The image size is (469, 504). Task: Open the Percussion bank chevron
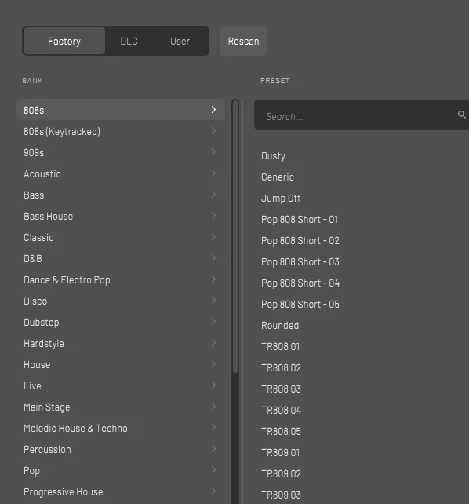pyautogui.click(x=214, y=449)
